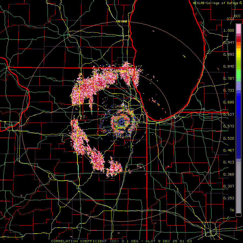Screen dimensions: 243x243
Task: Select the 0.360 legend value
Action: pos(229,174)
